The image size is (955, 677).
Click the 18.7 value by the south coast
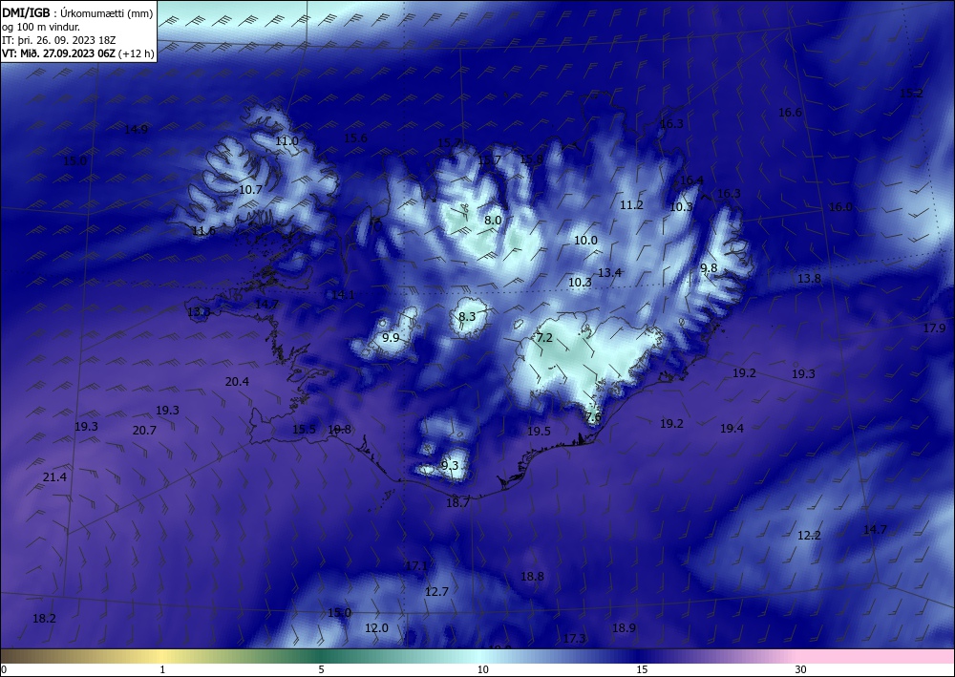point(457,502)
